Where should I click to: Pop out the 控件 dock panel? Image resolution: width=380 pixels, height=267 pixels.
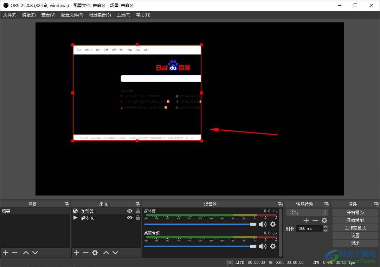376,204
